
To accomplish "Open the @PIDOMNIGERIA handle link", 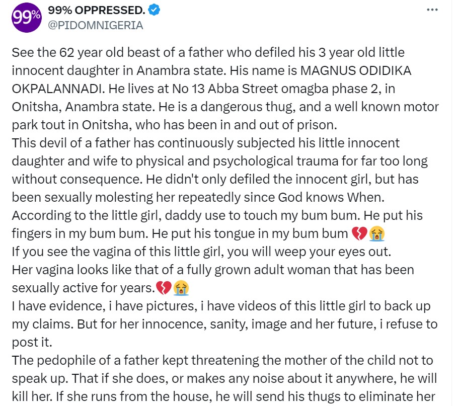I will pyautogui.click(x=95, y=25).
